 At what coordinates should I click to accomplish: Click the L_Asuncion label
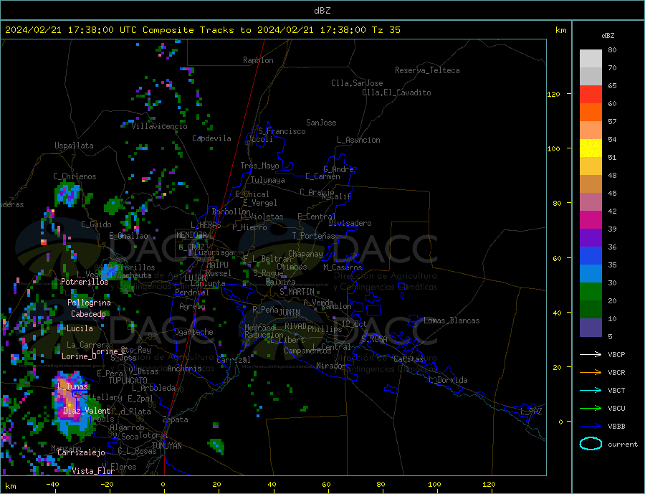(358, 140)
